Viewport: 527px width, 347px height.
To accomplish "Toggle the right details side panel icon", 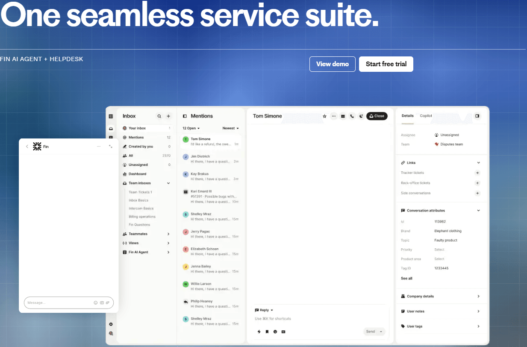I will tap(477, 116).
